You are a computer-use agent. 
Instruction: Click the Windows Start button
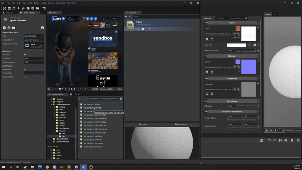coord(4,167)
